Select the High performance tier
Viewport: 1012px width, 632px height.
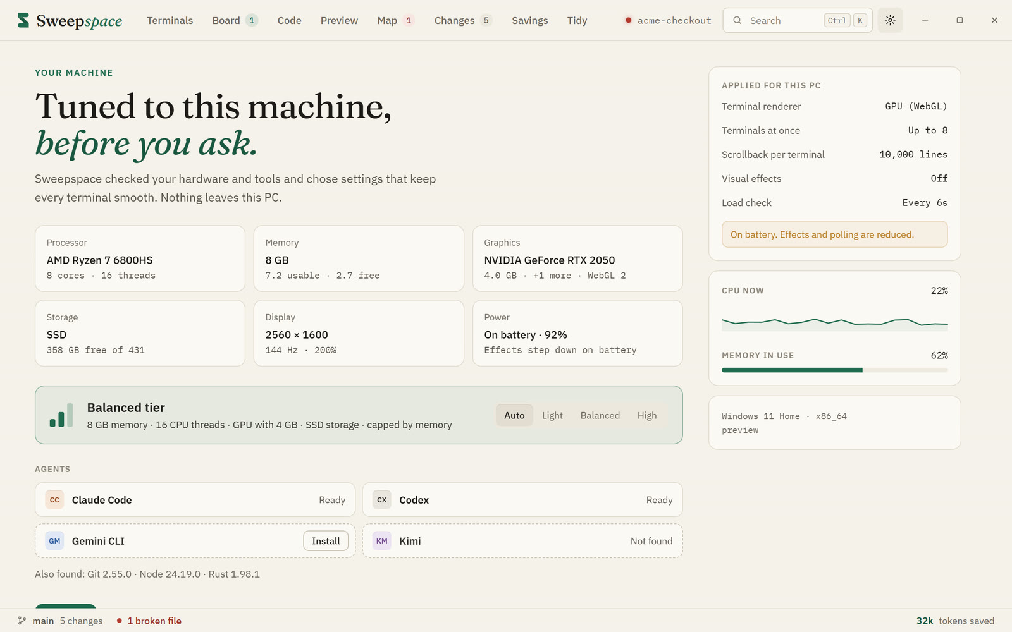click(x=647, y=415)
